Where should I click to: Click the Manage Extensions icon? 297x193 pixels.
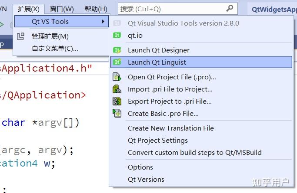pyautogui.click(x=20, y=36)
